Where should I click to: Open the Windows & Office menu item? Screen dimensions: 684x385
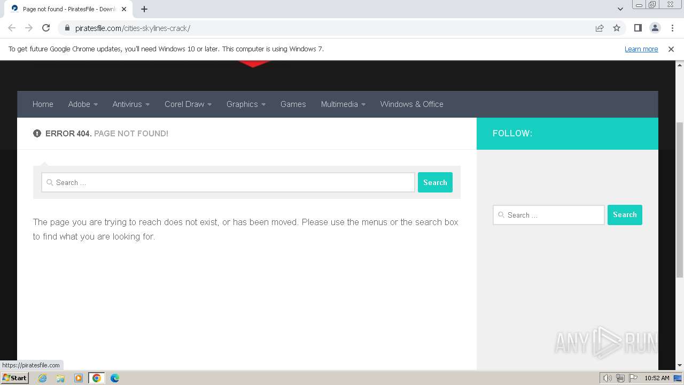tap(412, 104)
